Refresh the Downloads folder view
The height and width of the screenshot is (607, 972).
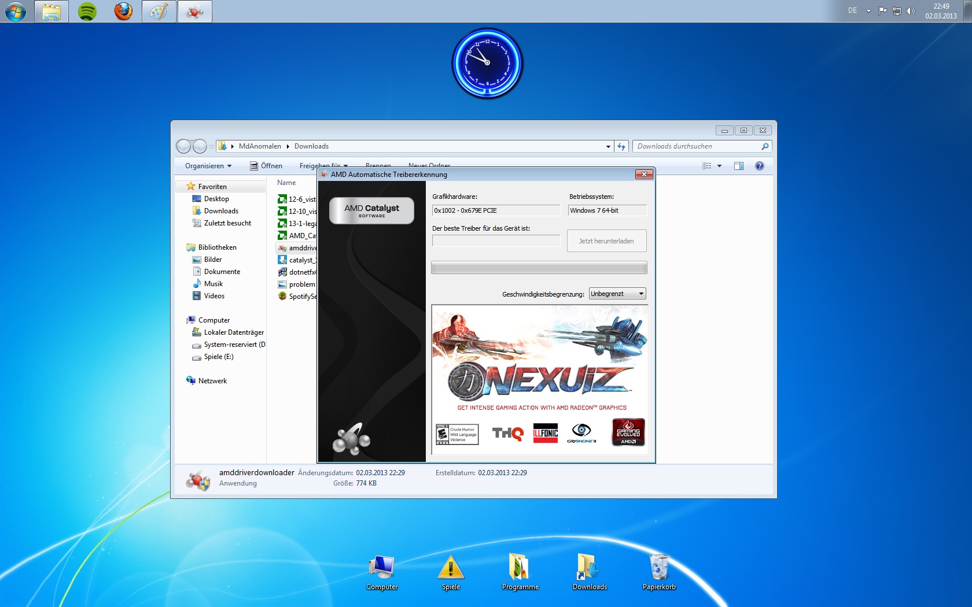click(x=621, y=147)
